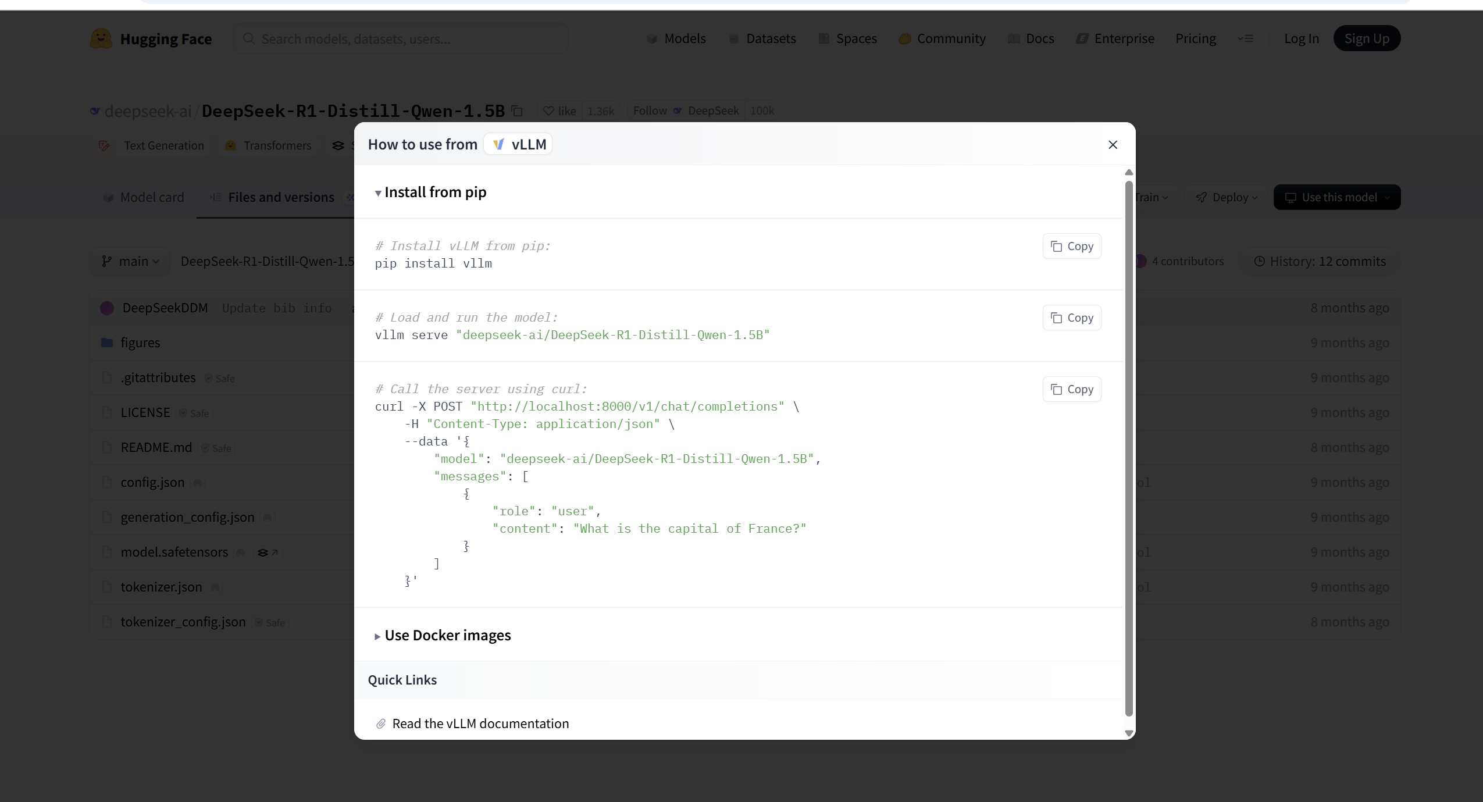Click the figures folder icon
This screenshot has width=1483, height=802.
point(107,343)
